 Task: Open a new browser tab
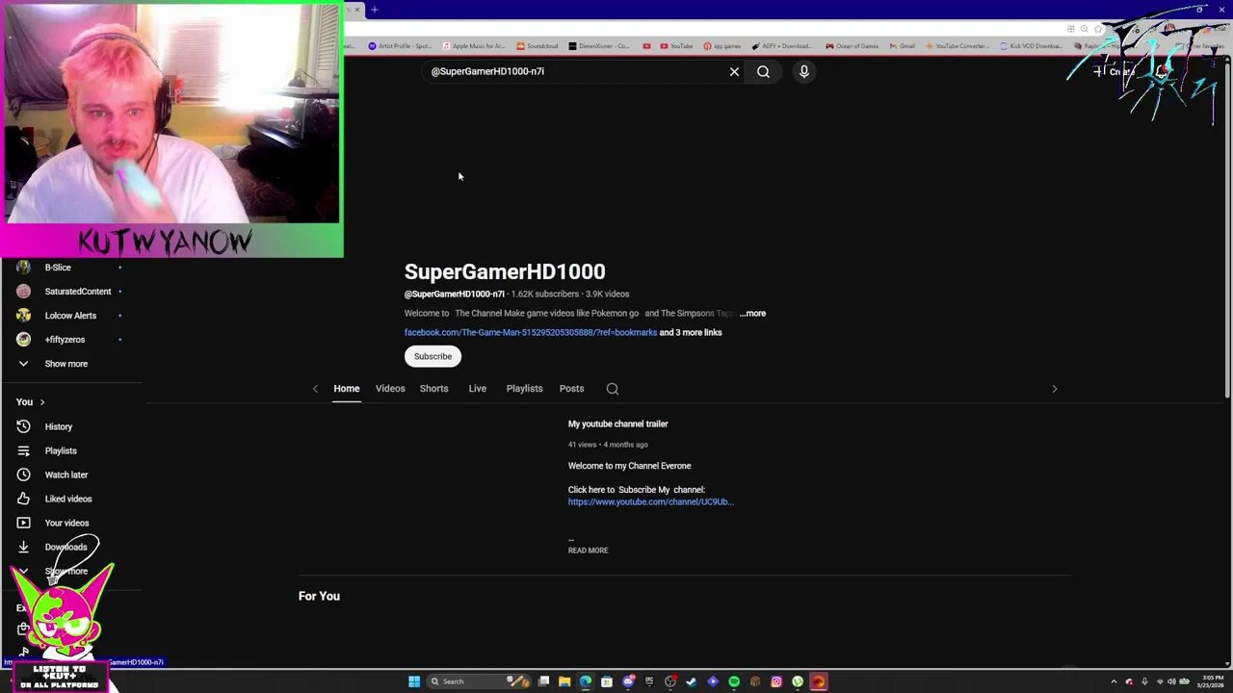click(x=375, y=10)
